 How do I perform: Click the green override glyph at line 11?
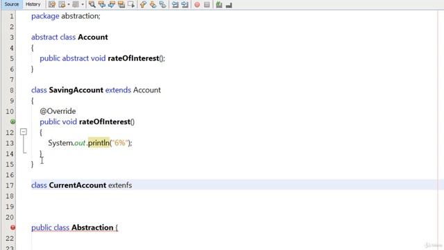[12, 122]
